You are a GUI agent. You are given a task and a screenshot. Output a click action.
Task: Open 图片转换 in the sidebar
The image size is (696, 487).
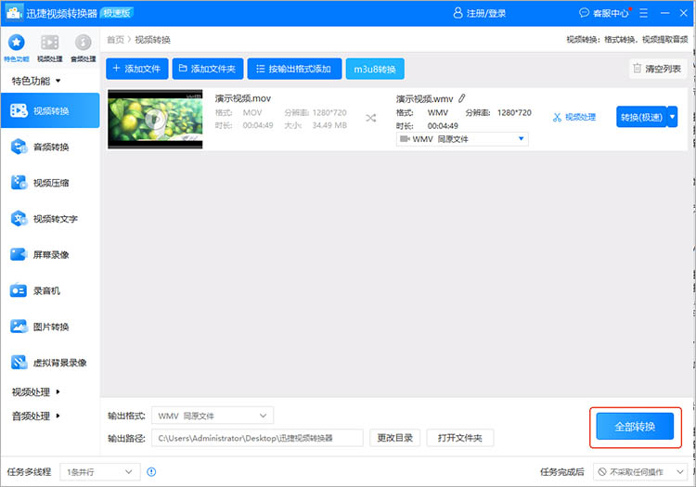(50, 327)
